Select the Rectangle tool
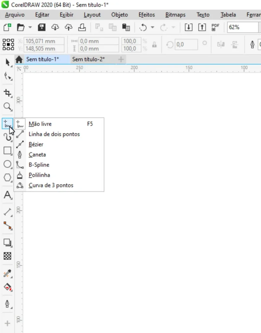 [8, 151]
